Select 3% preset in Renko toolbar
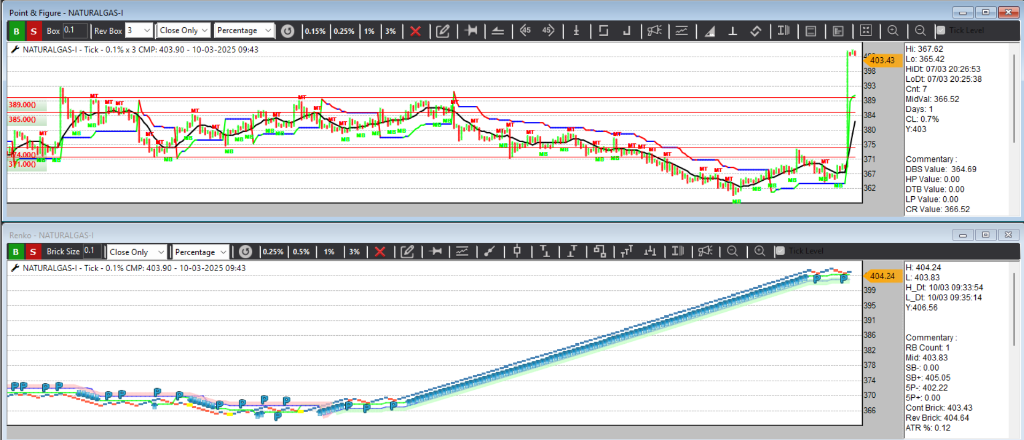 click(x=354, y=252)
